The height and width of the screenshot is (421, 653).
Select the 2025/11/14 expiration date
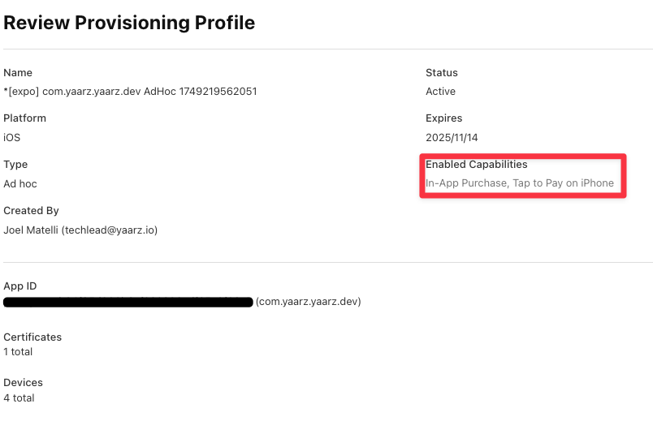tap(452, 138)
